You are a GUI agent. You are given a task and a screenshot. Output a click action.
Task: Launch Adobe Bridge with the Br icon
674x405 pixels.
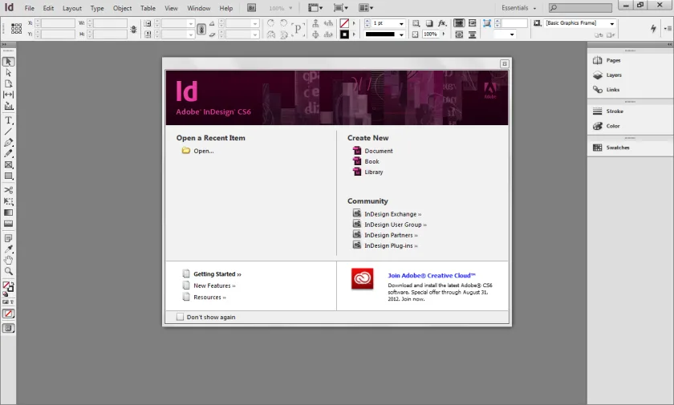coord(251,8)
